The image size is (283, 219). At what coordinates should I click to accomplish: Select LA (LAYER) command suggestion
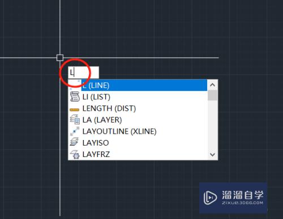pyautogui.click(x=138, y=120)
